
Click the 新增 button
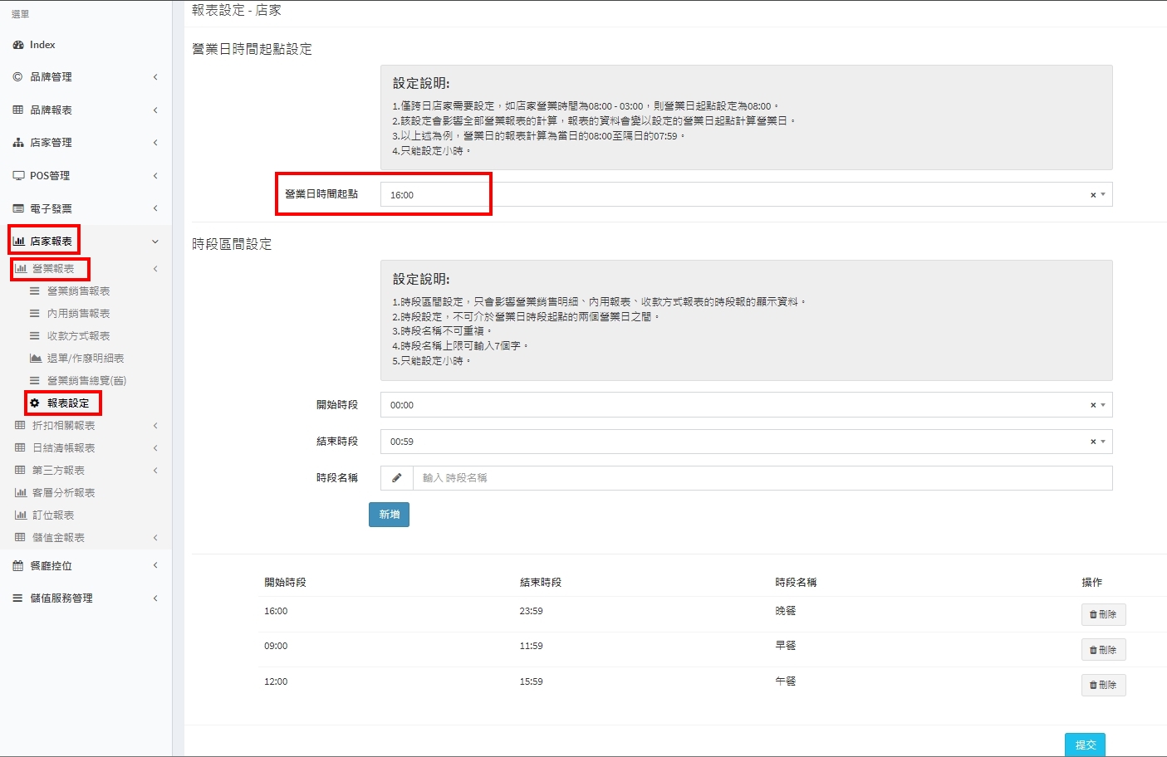tap(389, 515)
